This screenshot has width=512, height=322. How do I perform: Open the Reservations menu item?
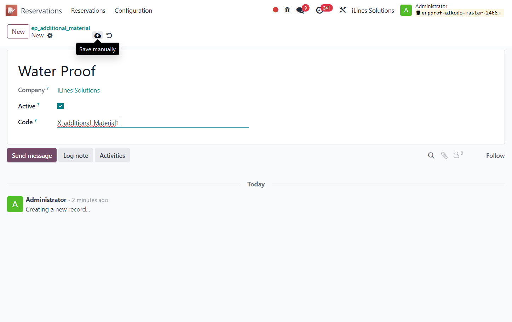point(88,11)
